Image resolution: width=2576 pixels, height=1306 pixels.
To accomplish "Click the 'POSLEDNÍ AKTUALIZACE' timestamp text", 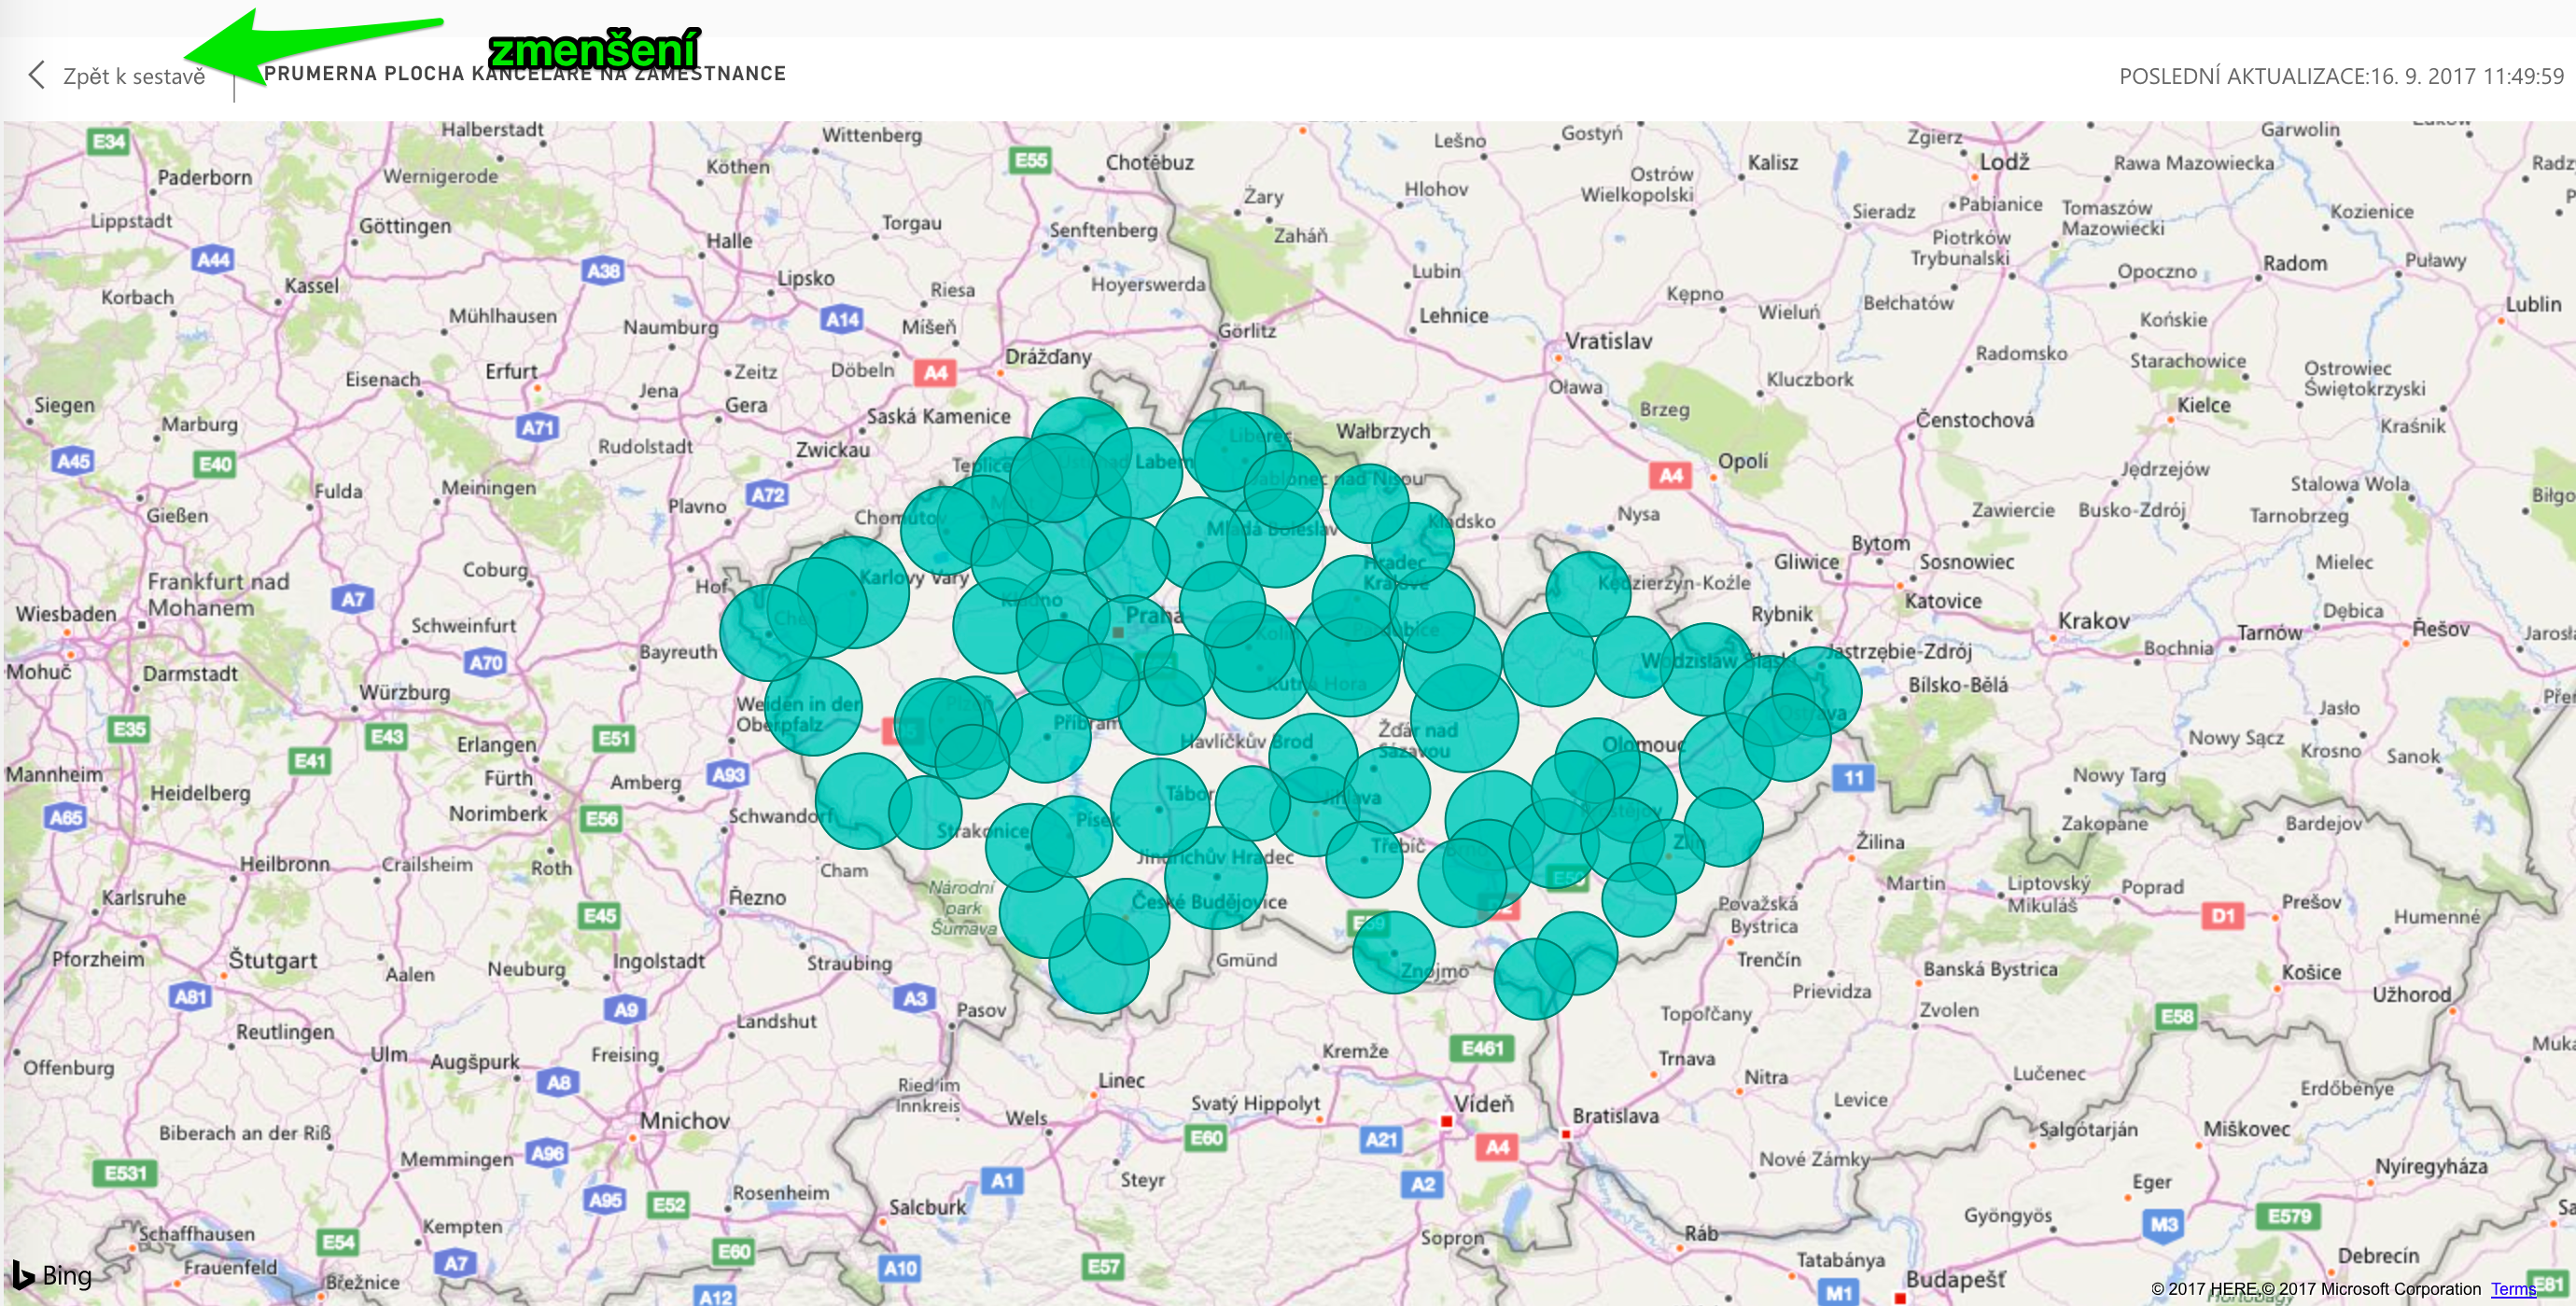I will pyautogui.click(x=2341, y=76).
